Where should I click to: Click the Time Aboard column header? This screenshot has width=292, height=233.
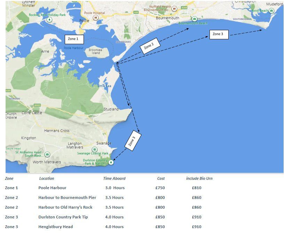[x=115, y=178]
